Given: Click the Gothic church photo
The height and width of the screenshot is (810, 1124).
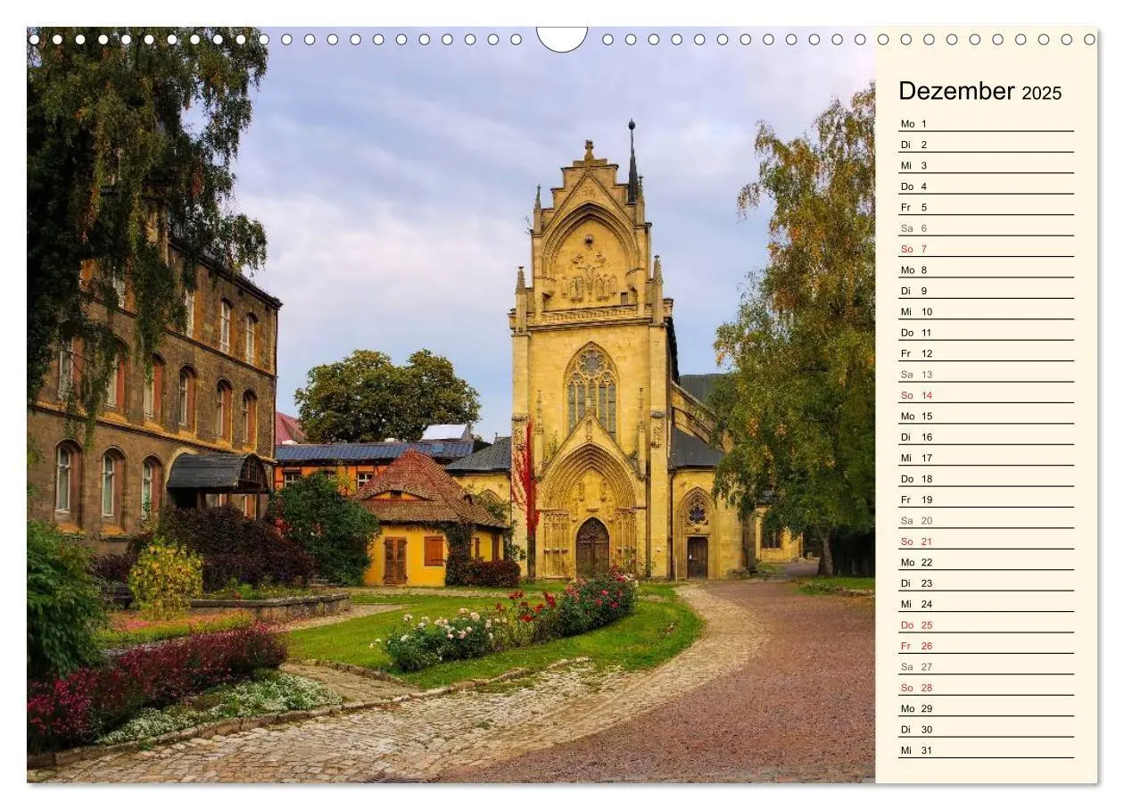Looking at the screenshot, I should tap(450, 405).
